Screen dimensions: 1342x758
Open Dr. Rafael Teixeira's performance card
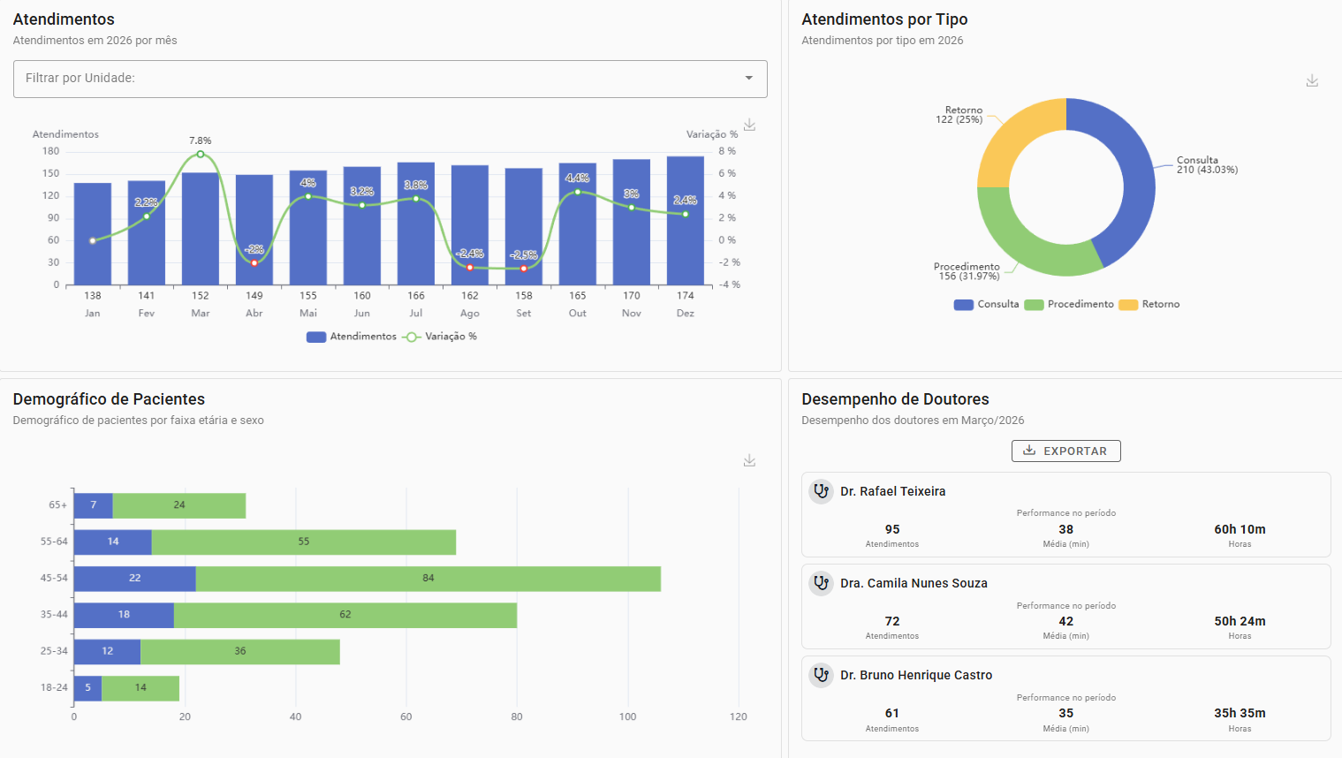pyautogui.click(x=1065, y=515)
